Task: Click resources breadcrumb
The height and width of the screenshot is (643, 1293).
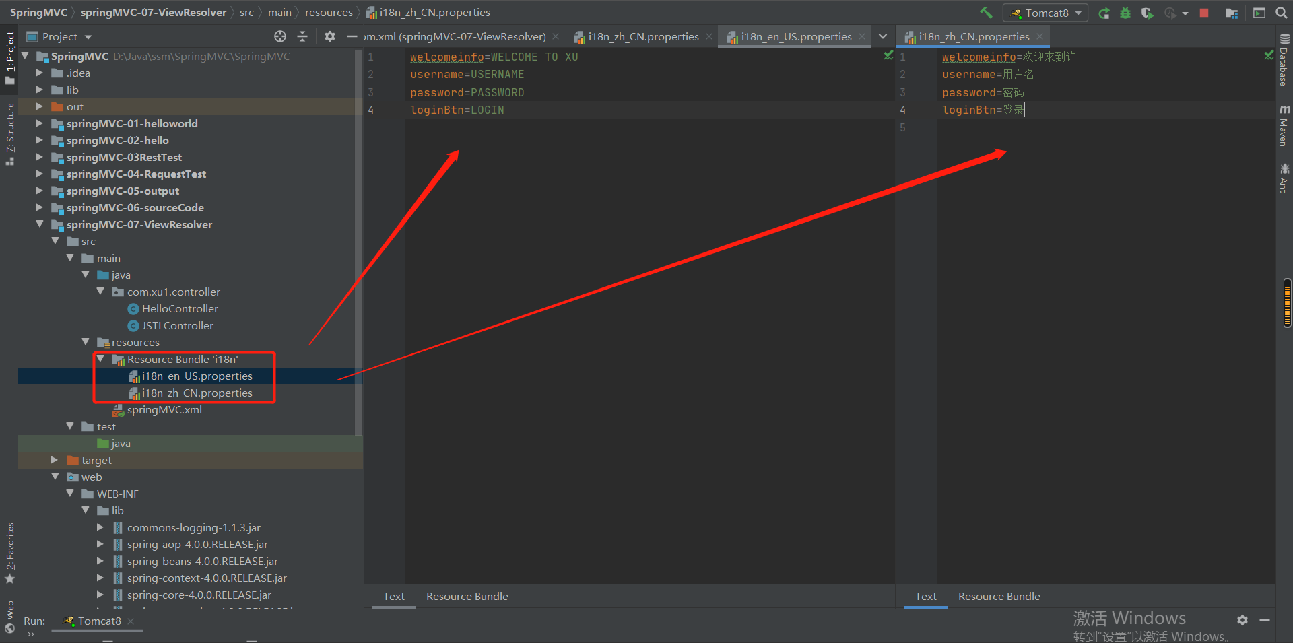Action: coord(329,12)
